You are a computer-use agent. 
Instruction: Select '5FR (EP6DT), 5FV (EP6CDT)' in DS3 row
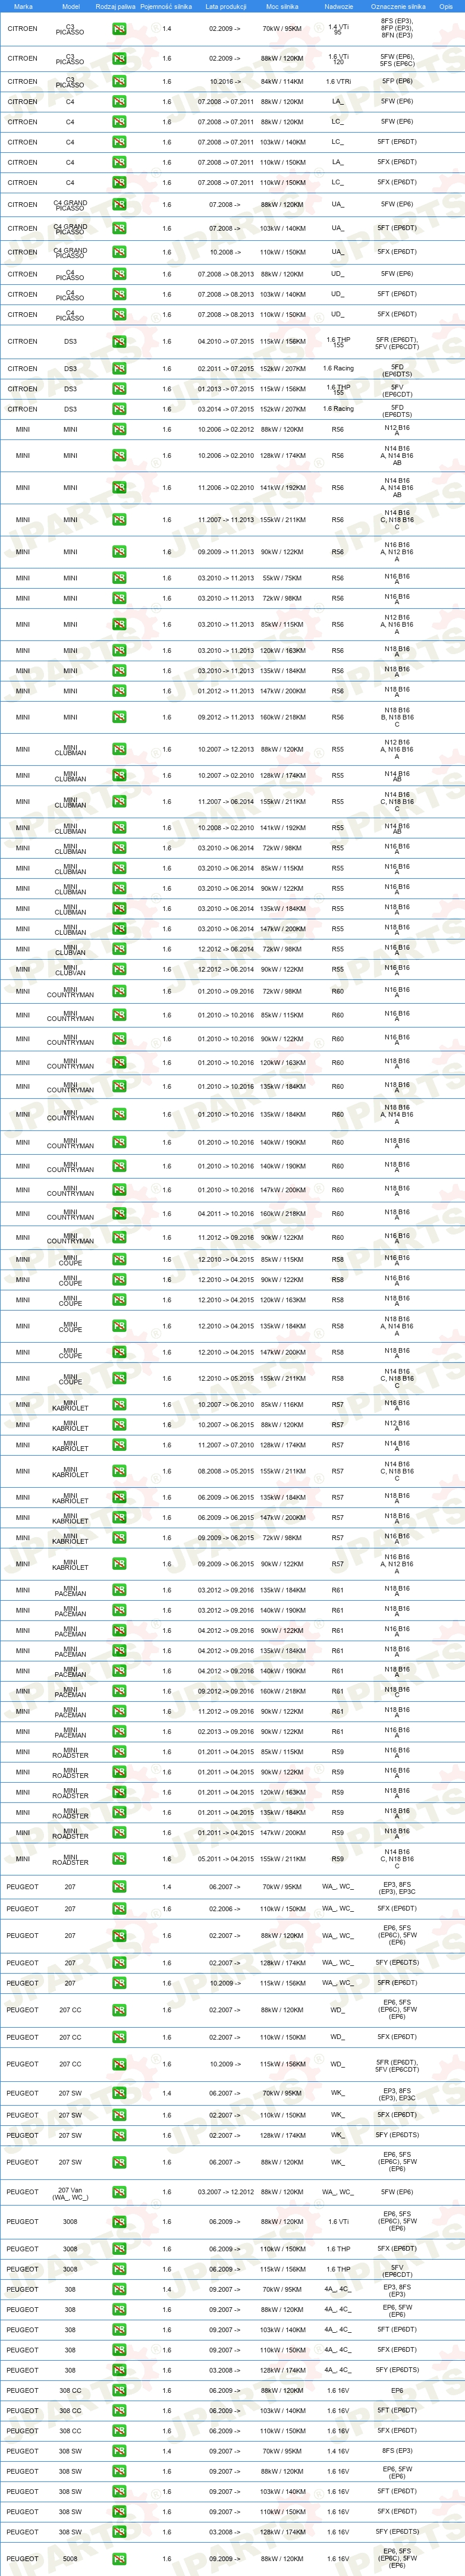[397, 343]
